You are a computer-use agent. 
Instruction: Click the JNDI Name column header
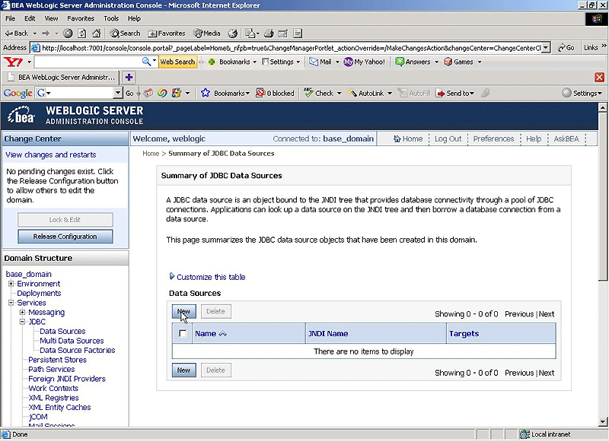coord(328,333)
